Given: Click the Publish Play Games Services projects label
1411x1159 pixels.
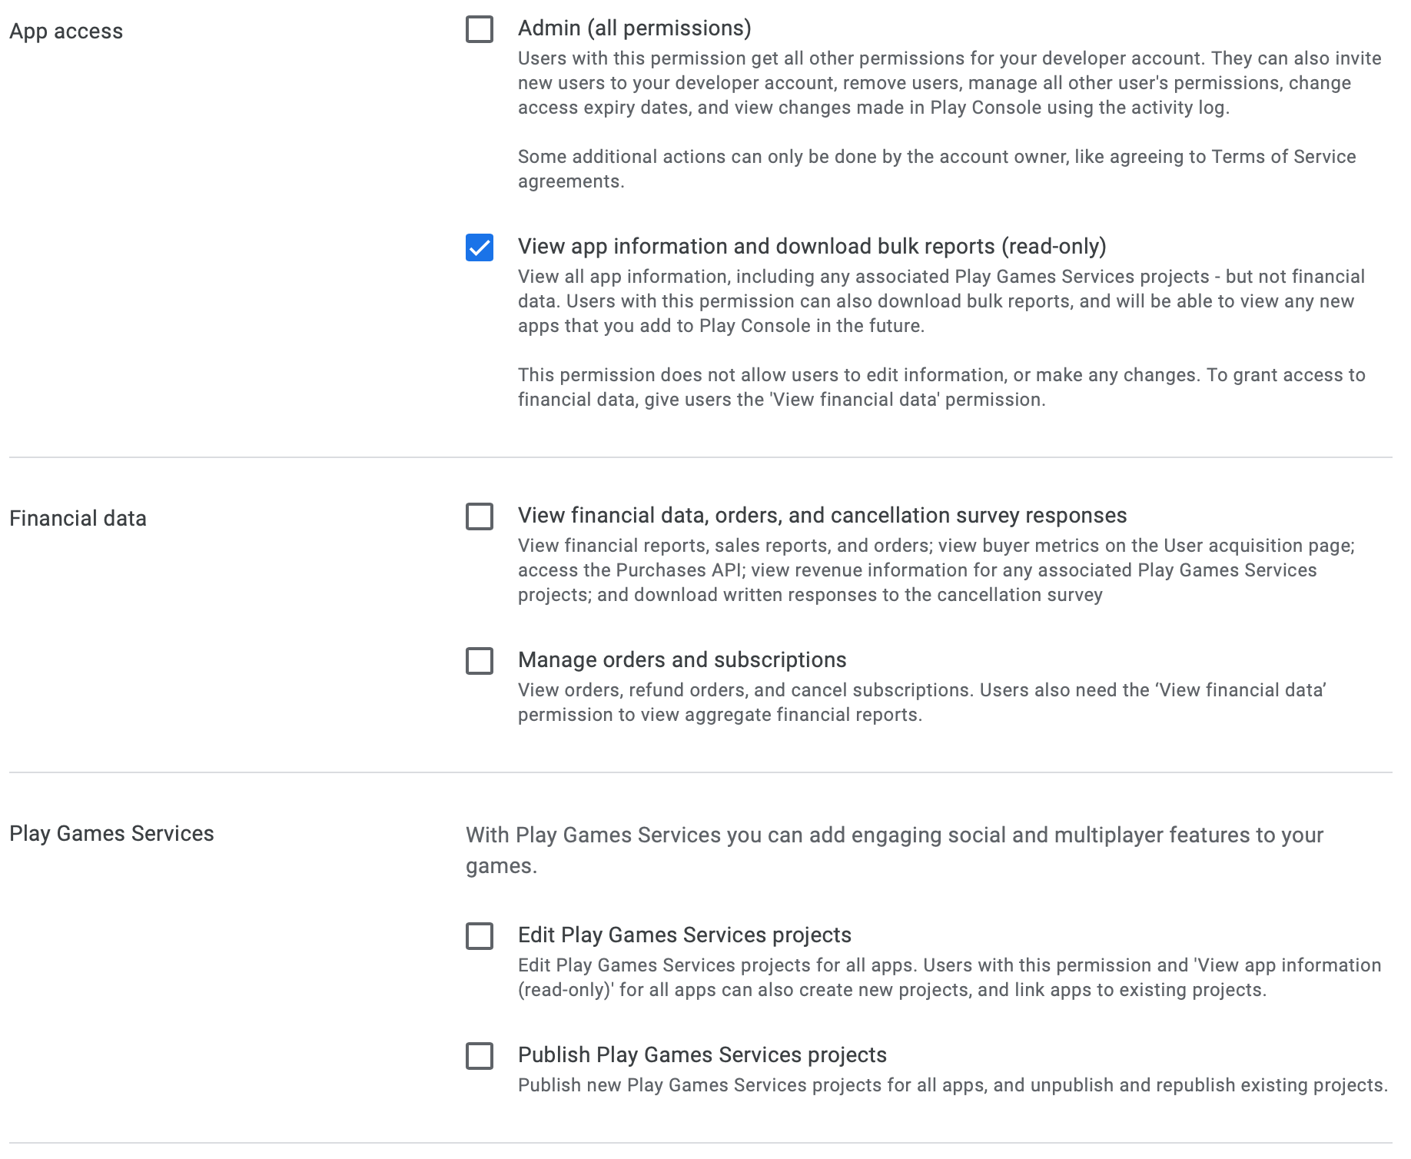Looking at the screenshot, I should click(702, 1055).
